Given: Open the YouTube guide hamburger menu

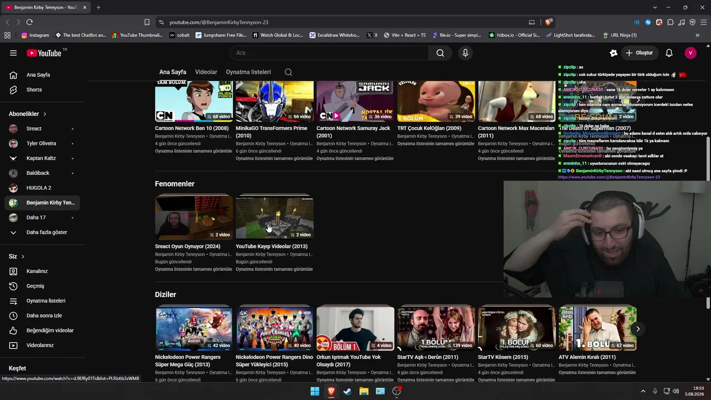Looking at the screenshot, I should [x=13, y=53].
